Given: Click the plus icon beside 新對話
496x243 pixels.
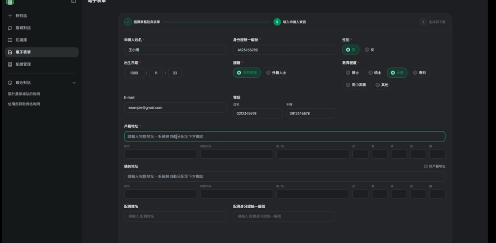Looking at the screenshot, I should 10,16.
